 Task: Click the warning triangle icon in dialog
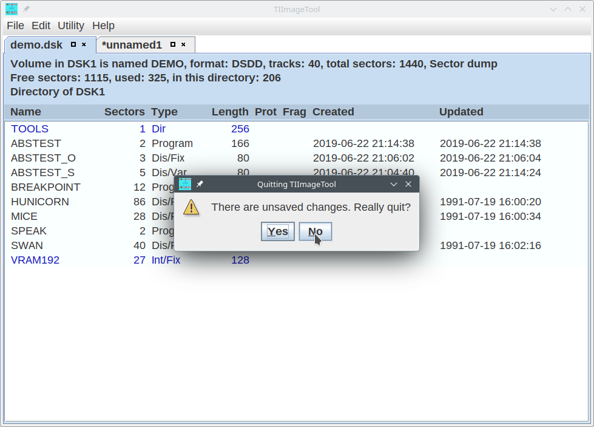191,207
